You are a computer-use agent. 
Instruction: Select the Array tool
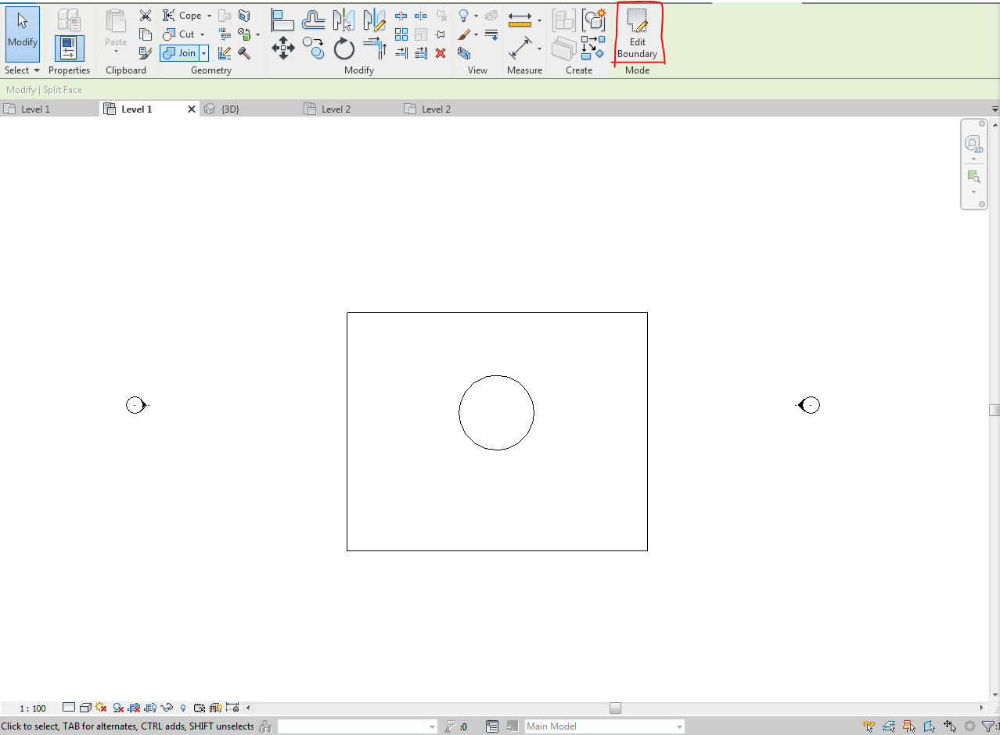pyautogui.click(x=401, y=34)
